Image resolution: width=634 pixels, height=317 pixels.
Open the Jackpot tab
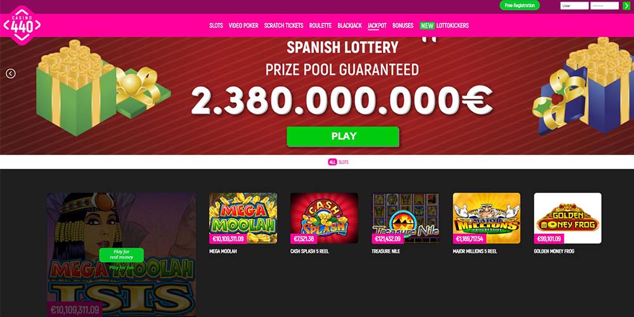[x=377, y=25]
